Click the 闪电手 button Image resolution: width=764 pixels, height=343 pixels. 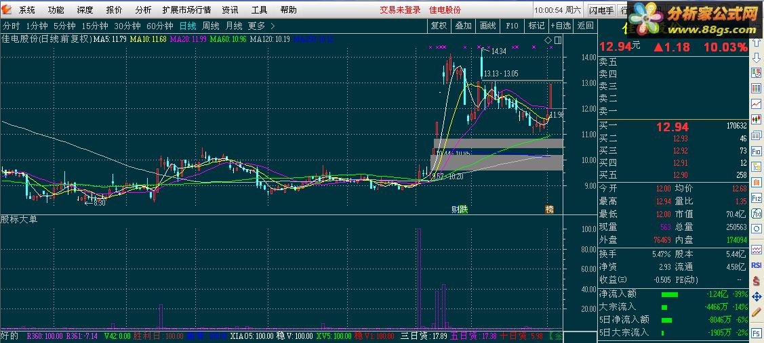click(601, 9)
